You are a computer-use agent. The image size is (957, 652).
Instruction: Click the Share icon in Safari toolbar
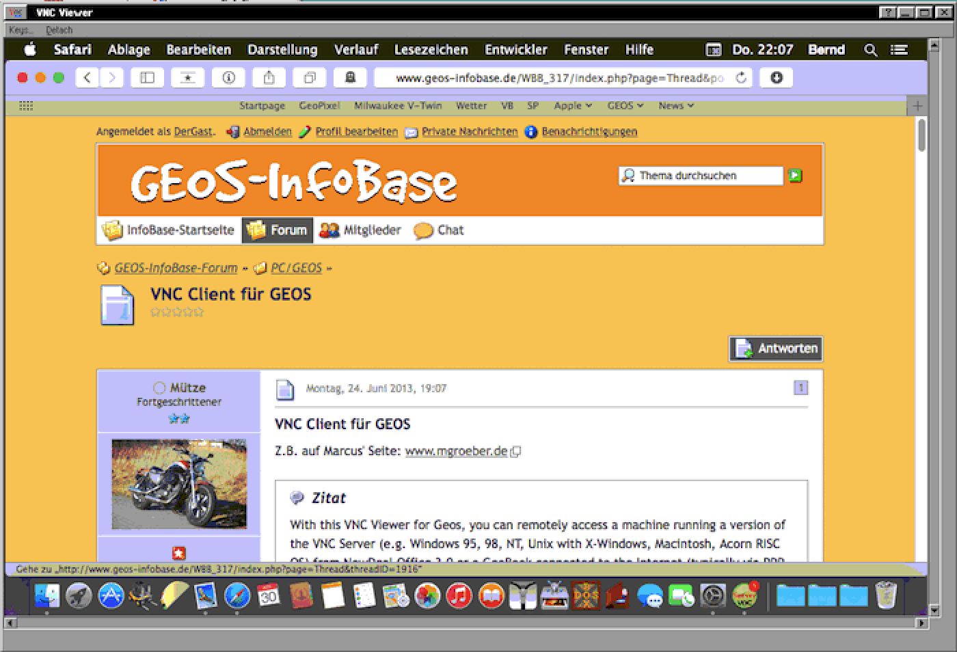coord(269,78)
